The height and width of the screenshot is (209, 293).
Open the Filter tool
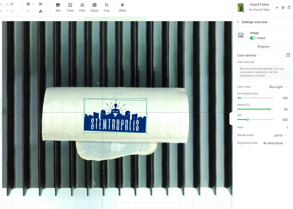coord(82,7)
